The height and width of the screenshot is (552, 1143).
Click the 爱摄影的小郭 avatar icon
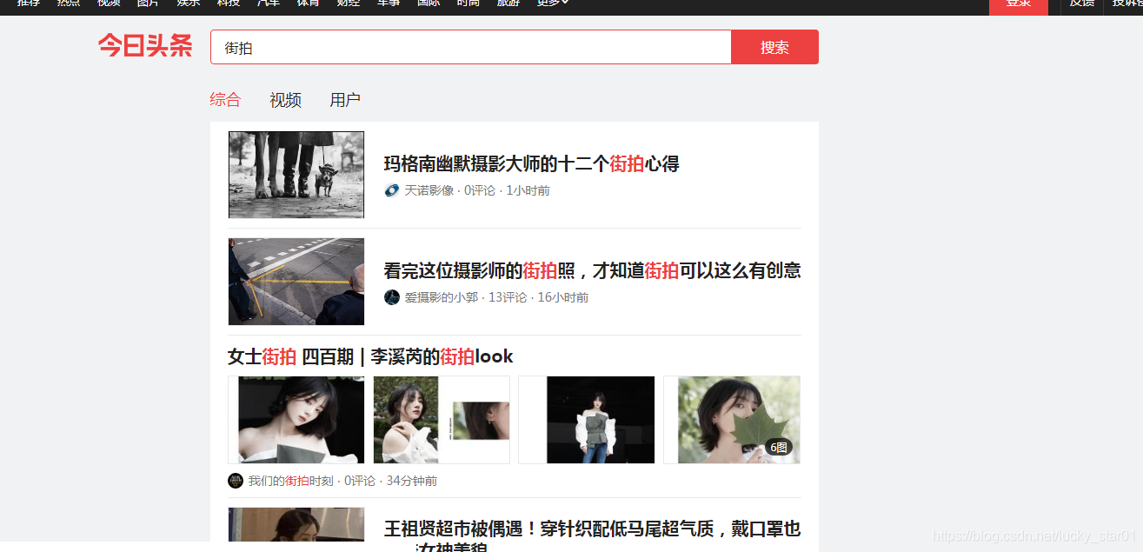point(392,297)
